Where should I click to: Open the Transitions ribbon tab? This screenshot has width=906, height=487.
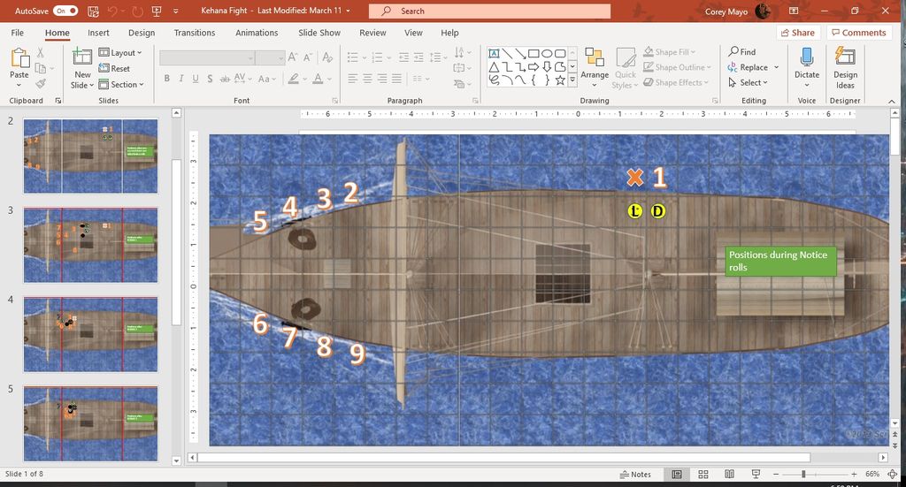pos(195,33)
